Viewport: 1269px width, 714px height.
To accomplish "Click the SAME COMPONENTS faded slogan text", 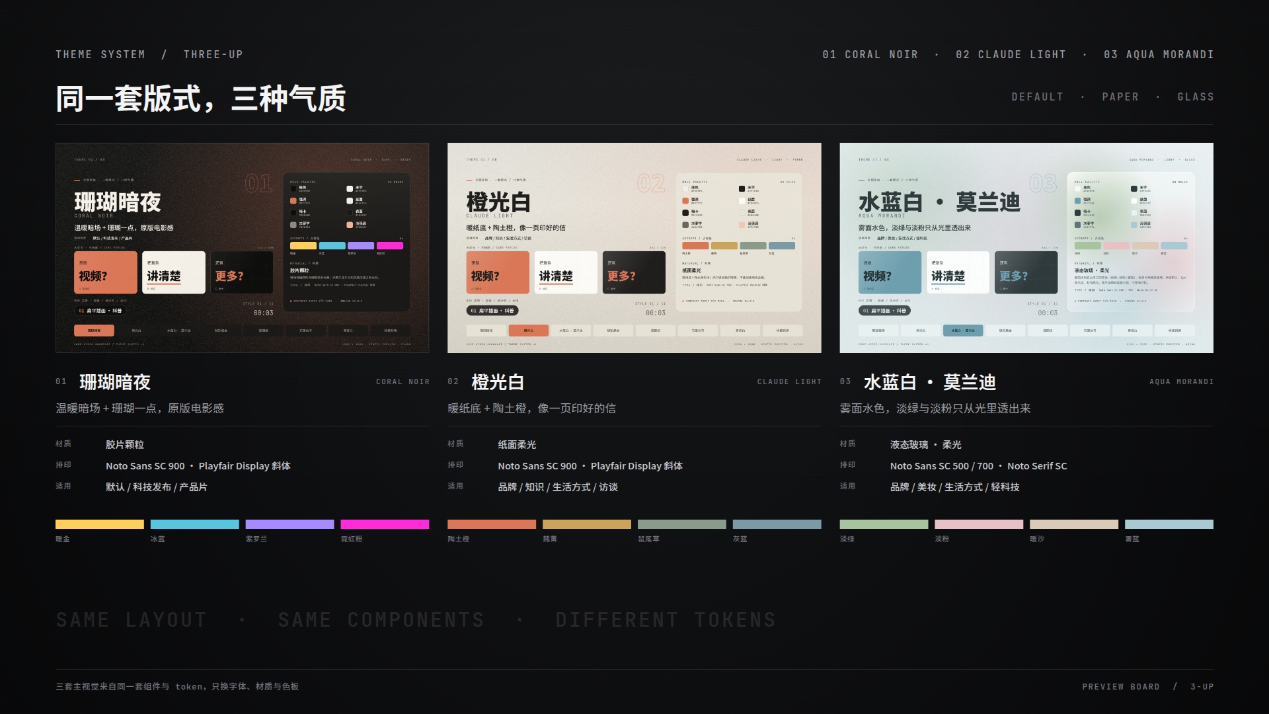I will click(x=381, y=619).
